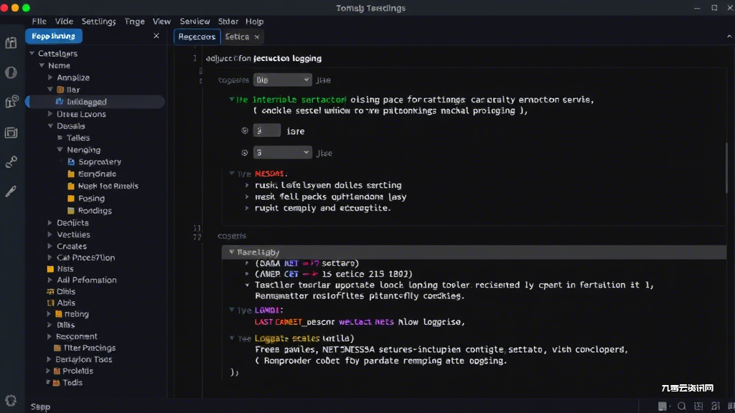The image size is (735, 413).
Task: Switch to the Regeceos tab
Action: click(x=197, y=37)
